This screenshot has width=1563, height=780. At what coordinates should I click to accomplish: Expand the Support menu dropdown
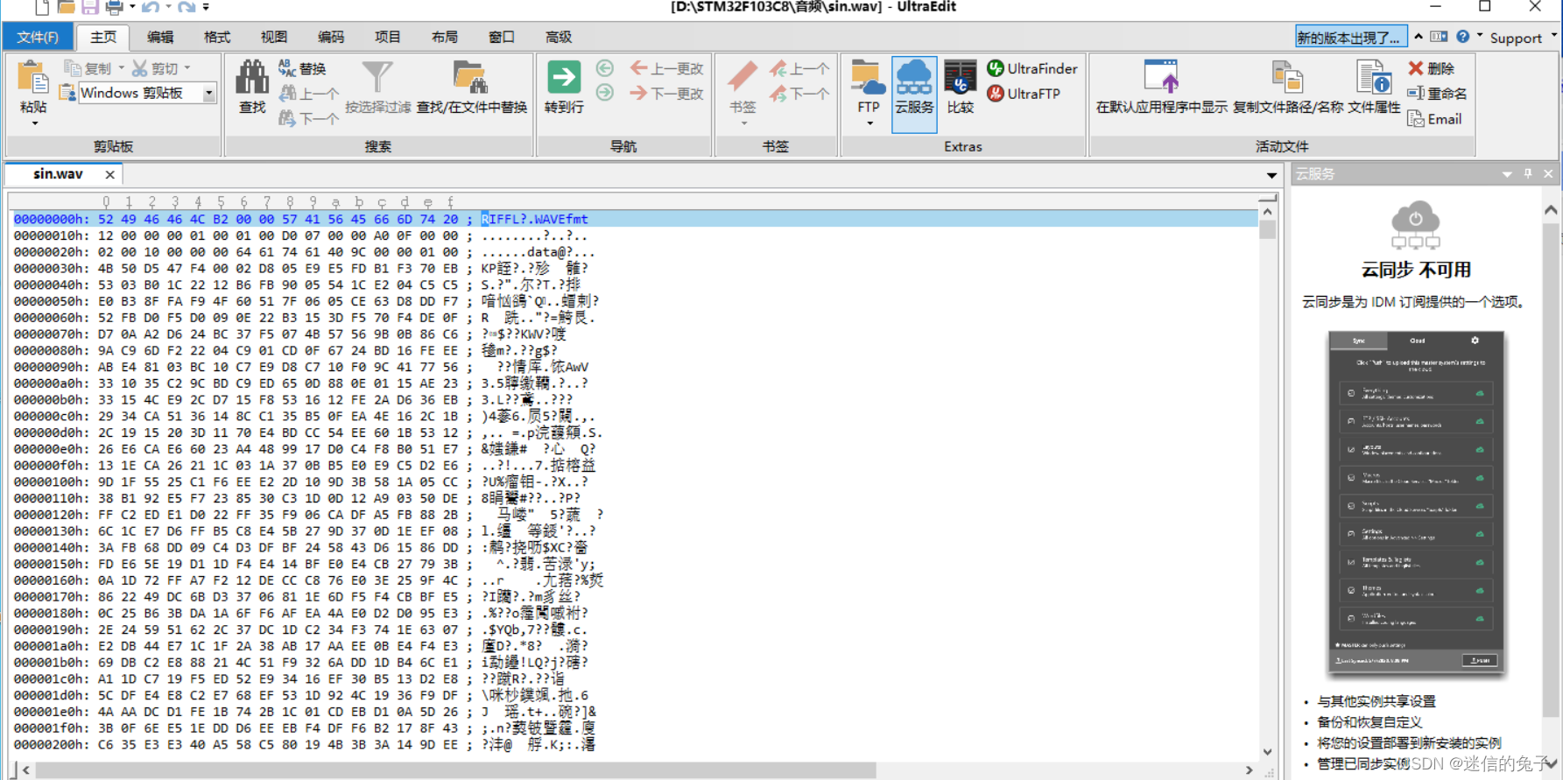pos(1554,36)
